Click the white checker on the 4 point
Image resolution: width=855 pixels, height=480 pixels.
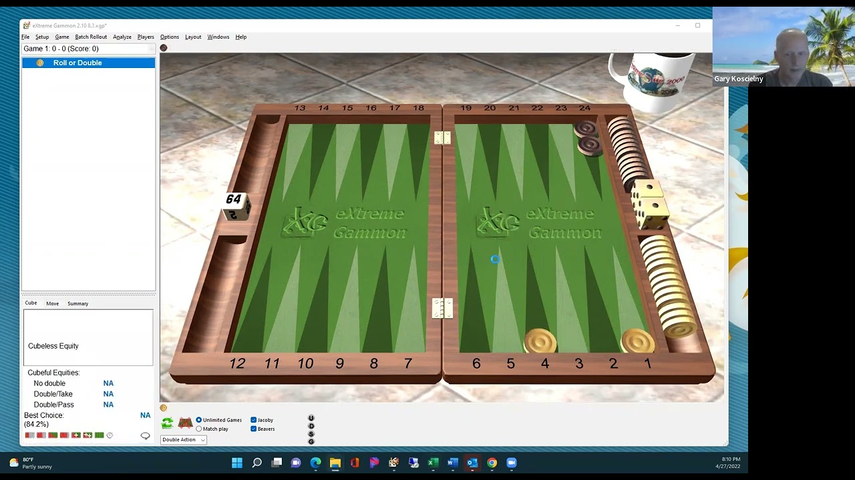pos(540,341)
